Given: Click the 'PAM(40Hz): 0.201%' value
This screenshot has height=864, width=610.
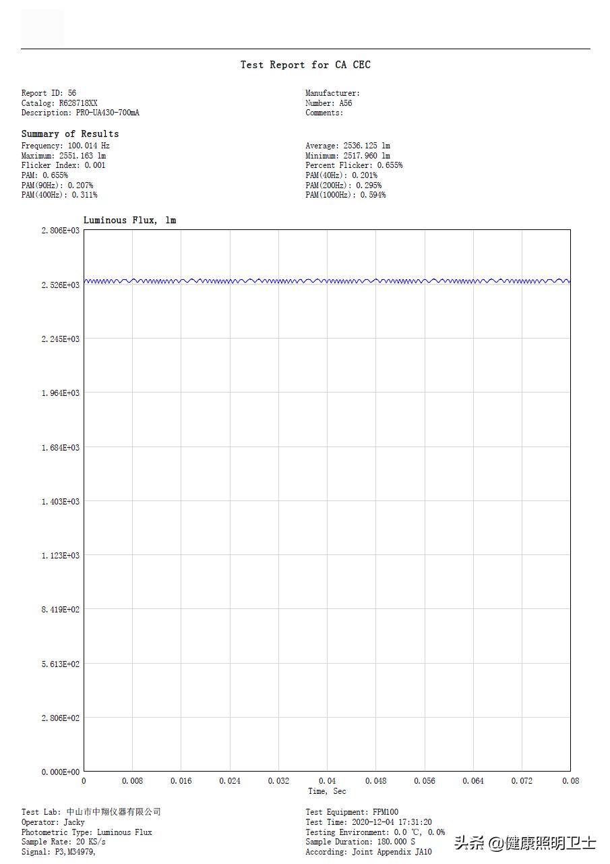Looking at the screenshot, I should pos(342,175).
